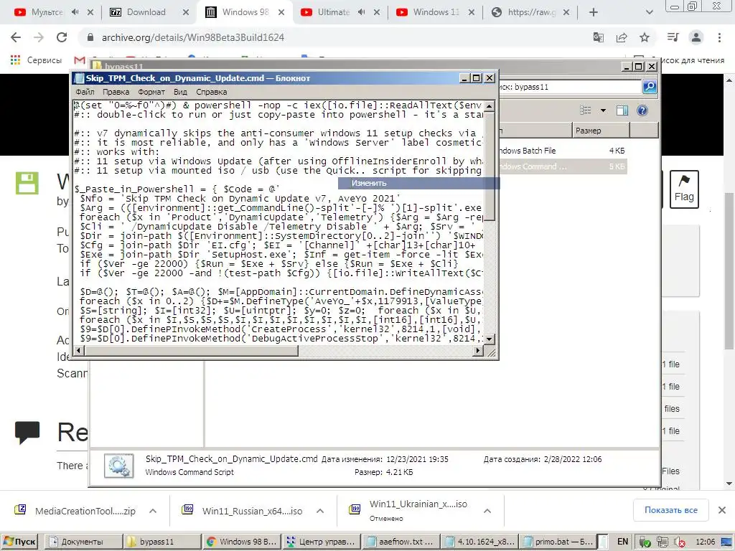Go forward in the browser
Screen dimensions: 735x551
[39, 37]
